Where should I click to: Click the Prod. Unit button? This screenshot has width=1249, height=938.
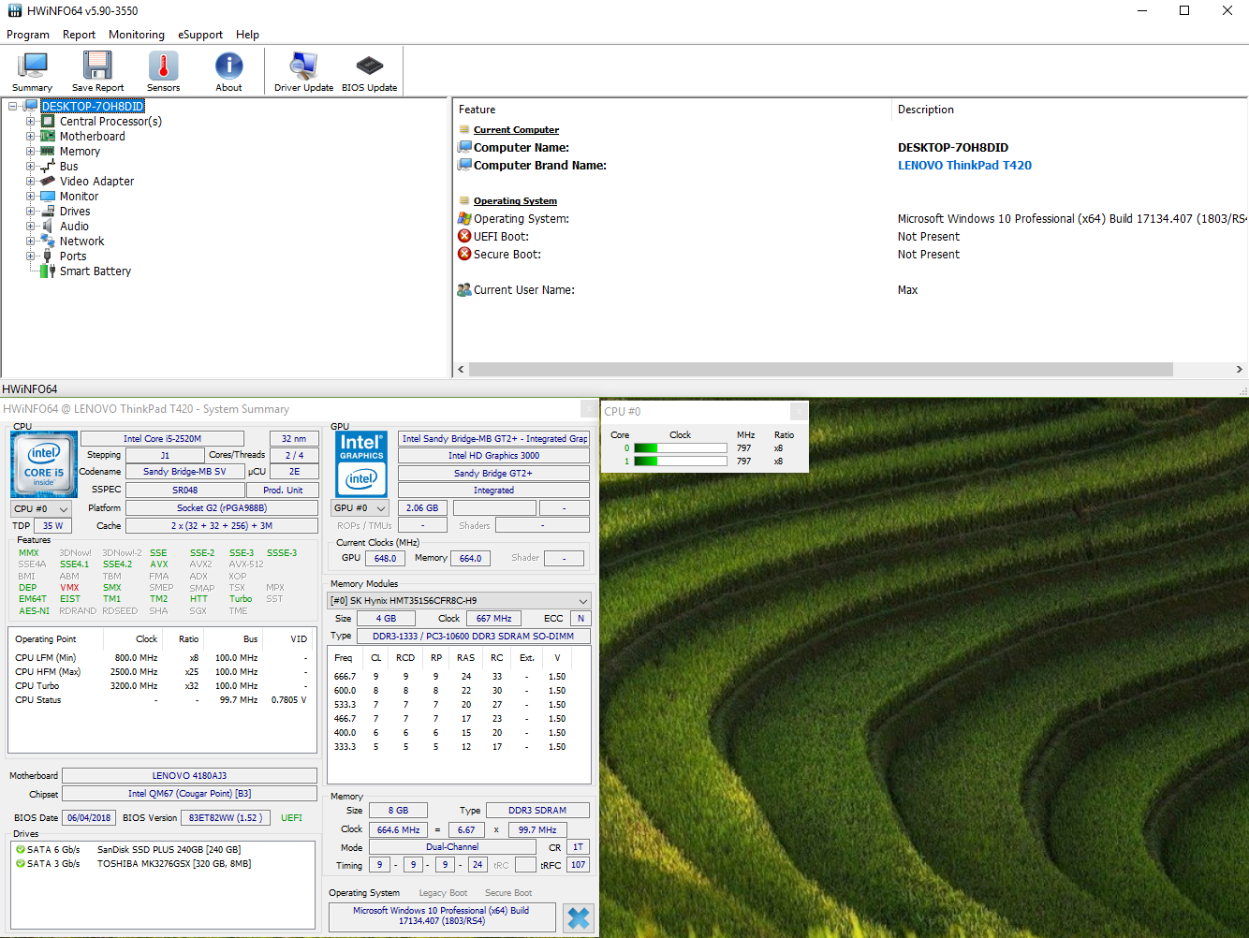[283, 490]
